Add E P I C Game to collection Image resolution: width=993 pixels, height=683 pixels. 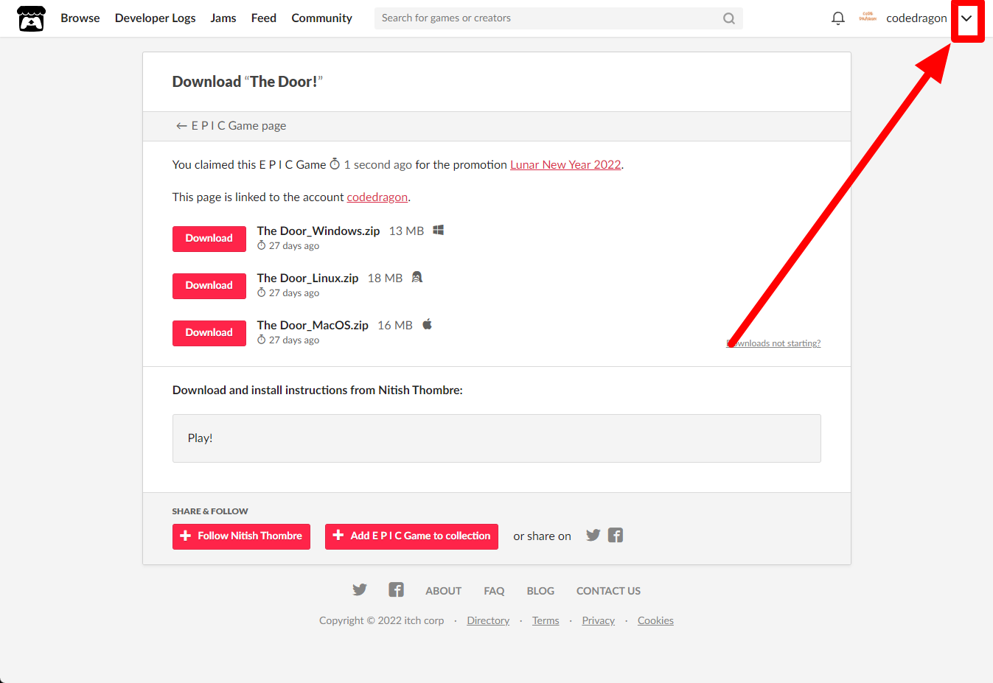411,536
